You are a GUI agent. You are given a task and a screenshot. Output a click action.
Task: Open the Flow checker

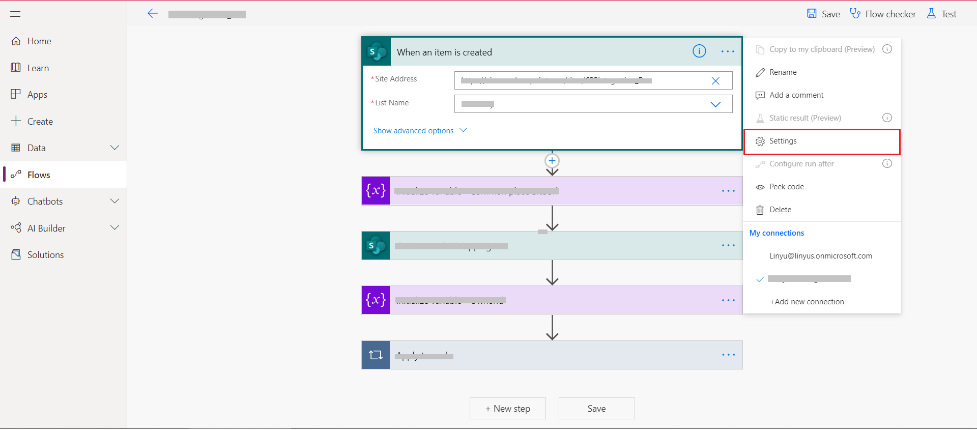point(883,14)
